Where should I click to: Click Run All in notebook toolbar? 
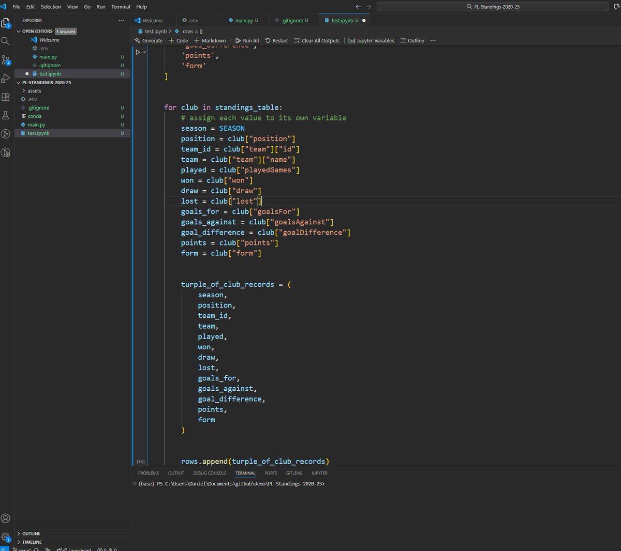click(247, 41)
